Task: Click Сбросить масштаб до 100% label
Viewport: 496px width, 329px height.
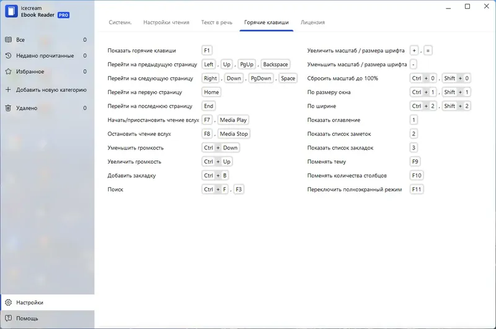Action: pos(342,79)
